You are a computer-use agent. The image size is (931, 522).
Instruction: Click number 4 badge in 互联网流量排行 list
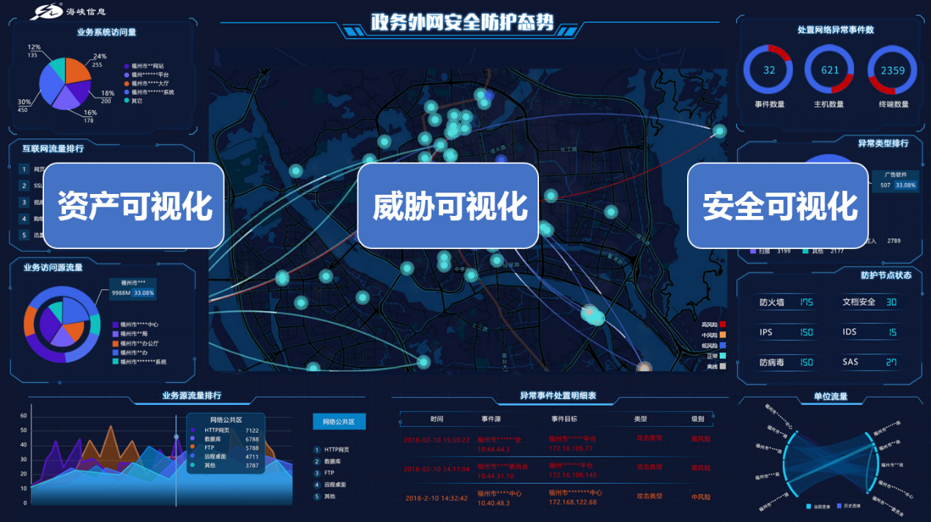(x=23, y=218)
